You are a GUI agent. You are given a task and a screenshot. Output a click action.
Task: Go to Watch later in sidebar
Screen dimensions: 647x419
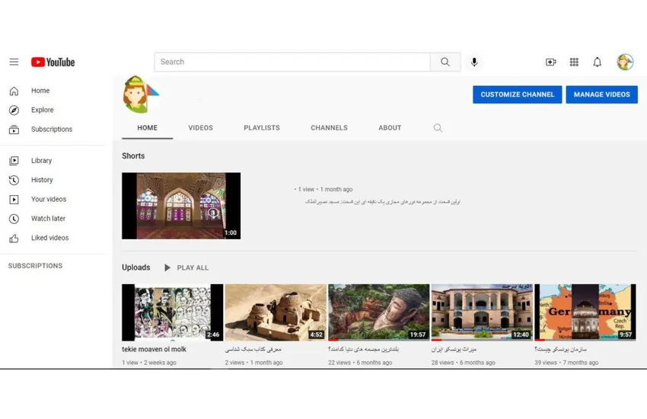coord(48,219)
